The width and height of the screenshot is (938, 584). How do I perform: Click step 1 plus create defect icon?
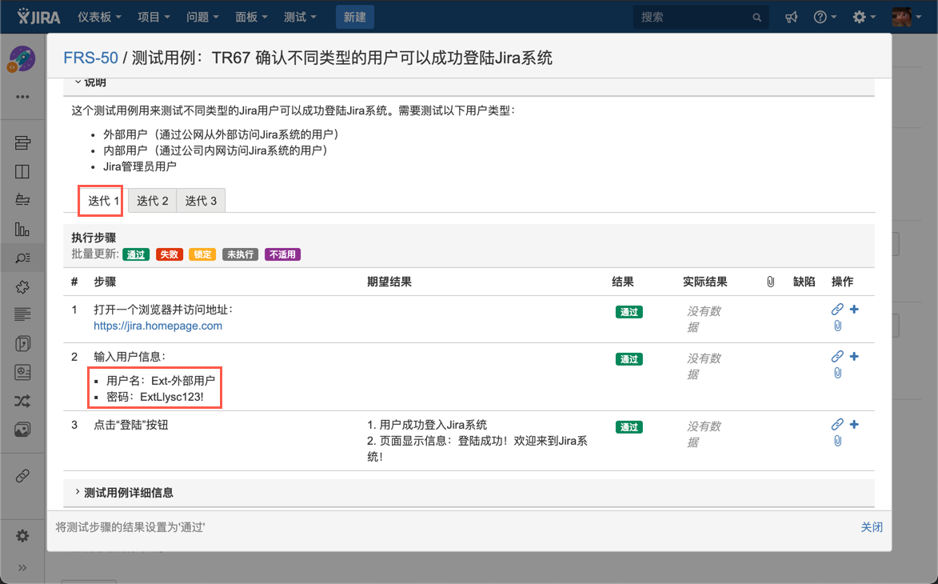pyautogui.click(x=854, y=310)
